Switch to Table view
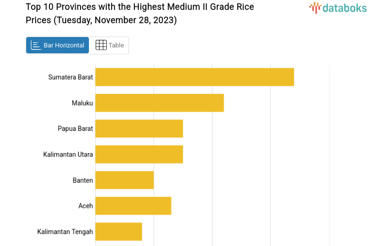This screenshot has height=246, width=372. [x=109, y=45]
